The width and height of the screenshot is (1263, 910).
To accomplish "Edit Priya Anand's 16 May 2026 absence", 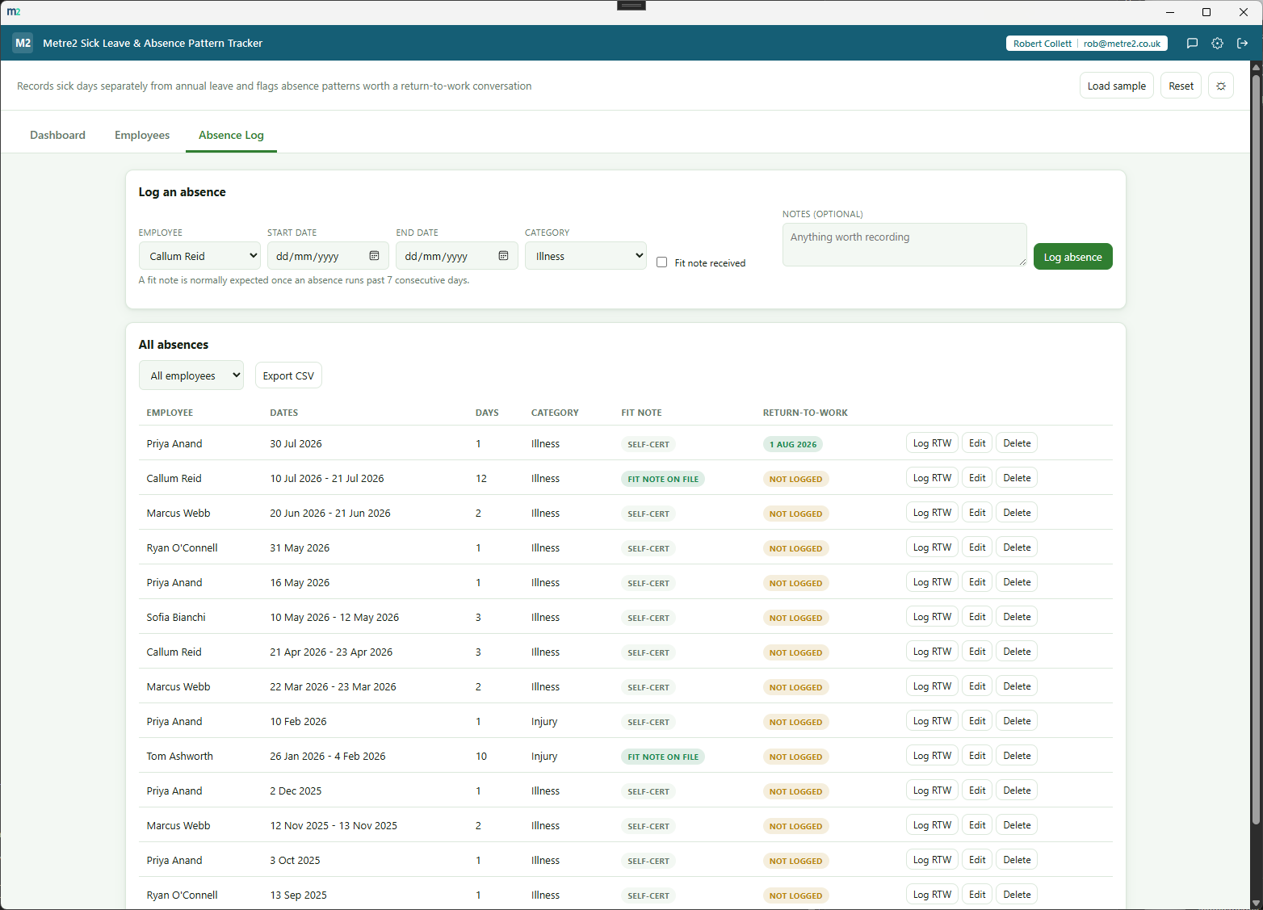I will pos(977,582).
